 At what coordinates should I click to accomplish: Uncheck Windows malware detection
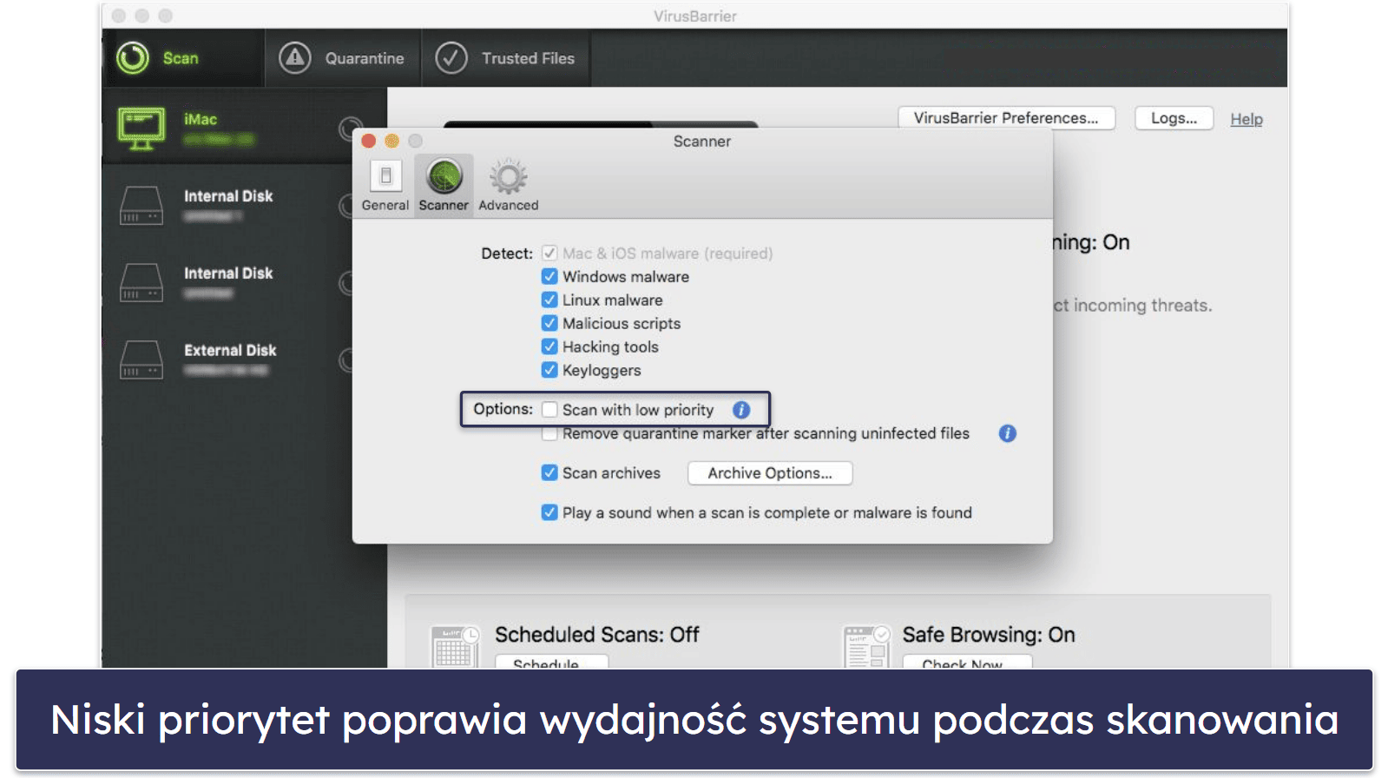(x=549, y=277)
